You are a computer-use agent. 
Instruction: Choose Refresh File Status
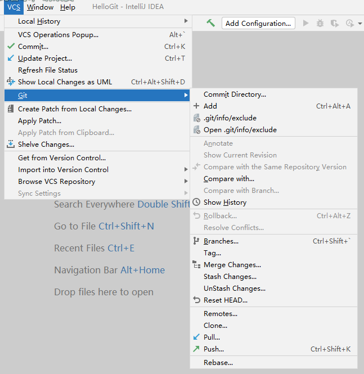98,70
